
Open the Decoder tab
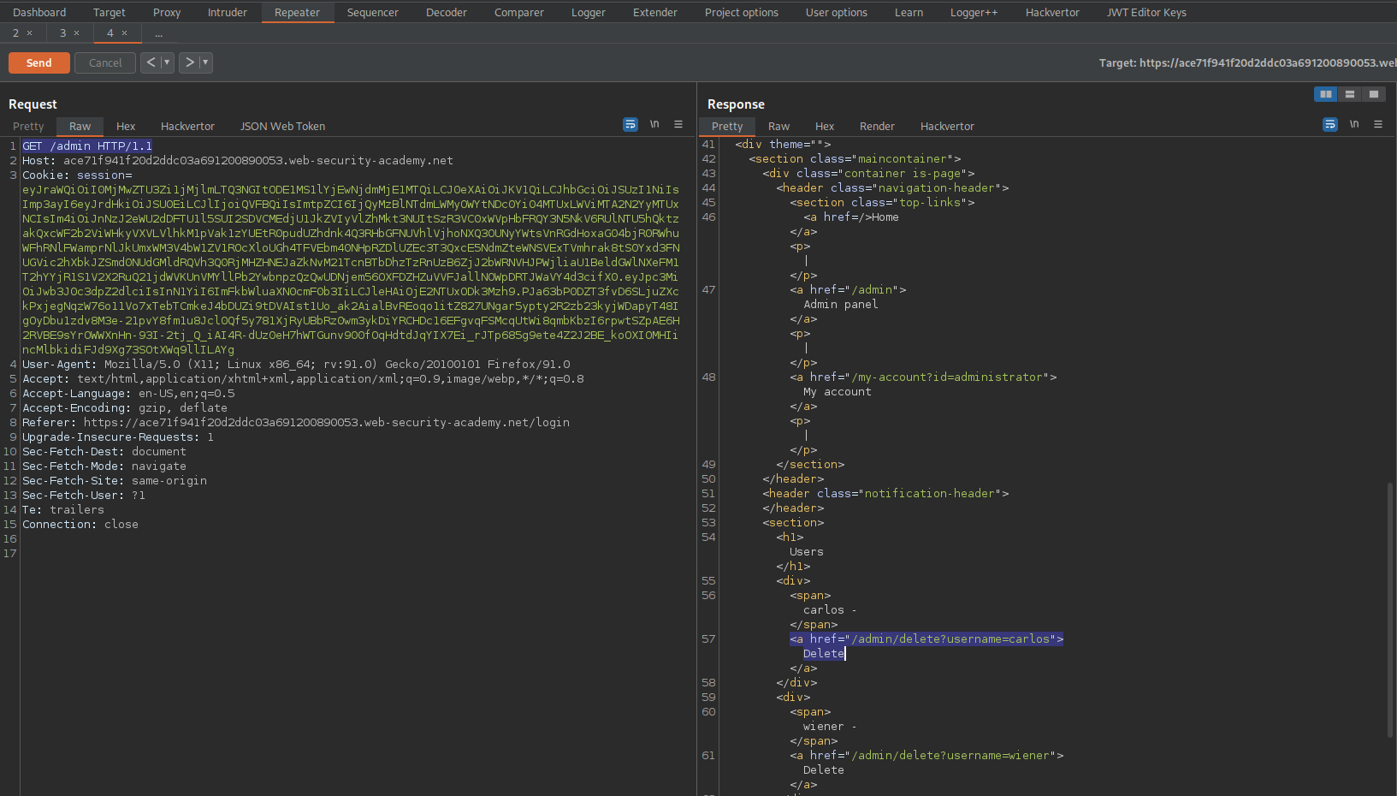pos(447,12)
